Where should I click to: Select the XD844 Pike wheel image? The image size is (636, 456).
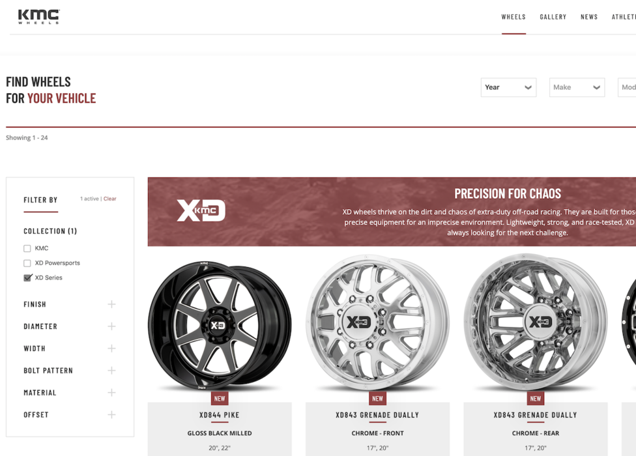click(220, 326)
